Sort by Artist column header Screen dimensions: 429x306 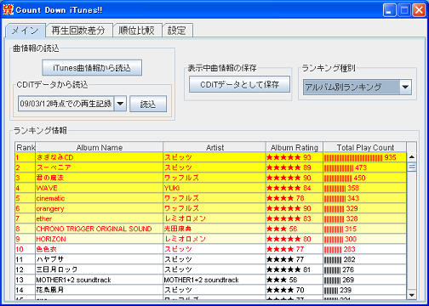[x=214, y=147]
